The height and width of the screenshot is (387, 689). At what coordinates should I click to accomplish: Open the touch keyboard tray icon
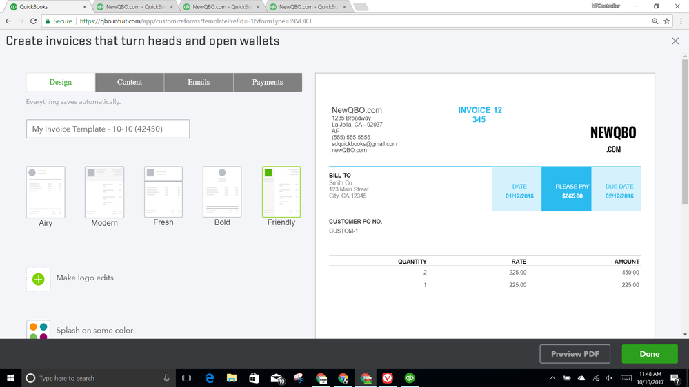[x=626, y=378]
